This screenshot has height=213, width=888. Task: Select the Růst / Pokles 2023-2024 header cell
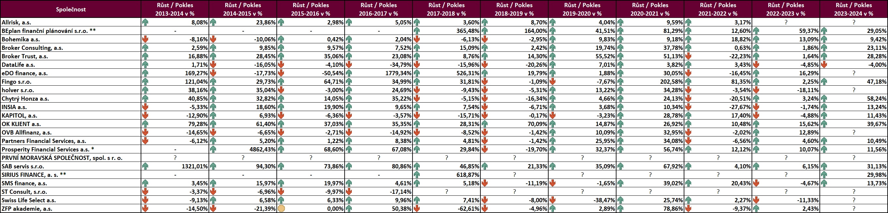tap(853, 9)
